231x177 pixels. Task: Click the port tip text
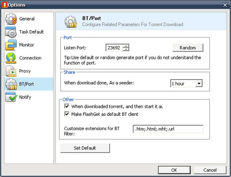click(x=132, y=60)
